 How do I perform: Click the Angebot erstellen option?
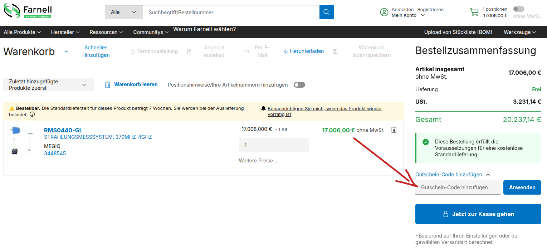point(214,51)
